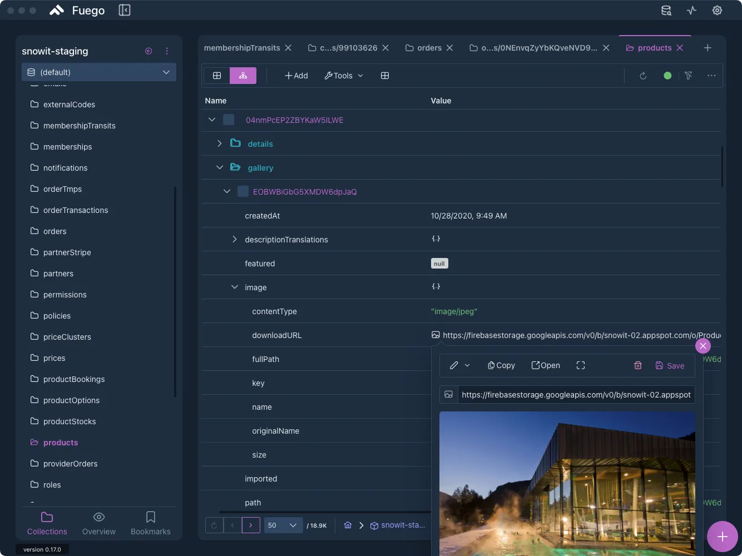Open the settings gear
Viewport: 742px width, 556px height.
coord(717,10)
